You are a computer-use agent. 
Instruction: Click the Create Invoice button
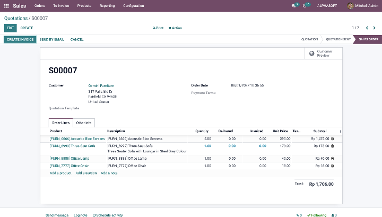(20, 39)
